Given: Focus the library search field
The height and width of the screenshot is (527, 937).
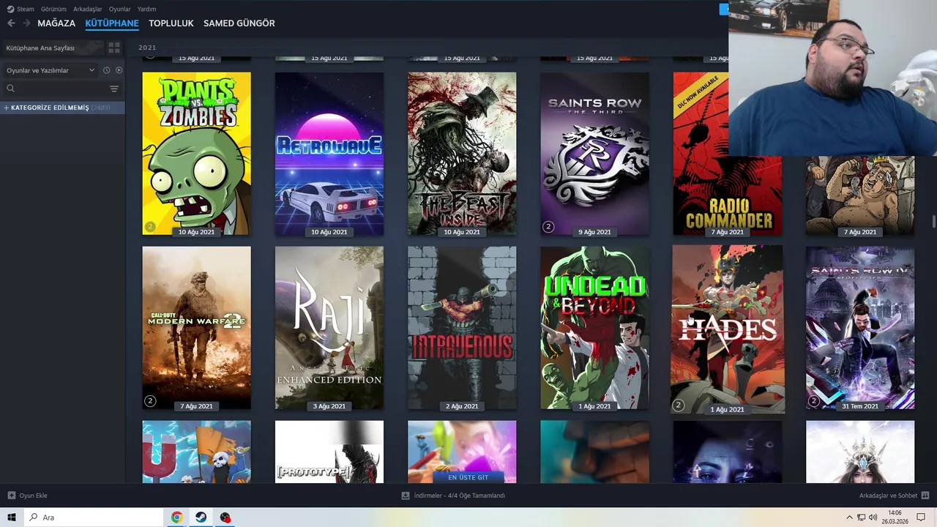Looking at the screenshot, I should pyautogui.click(x=62, y=89).
